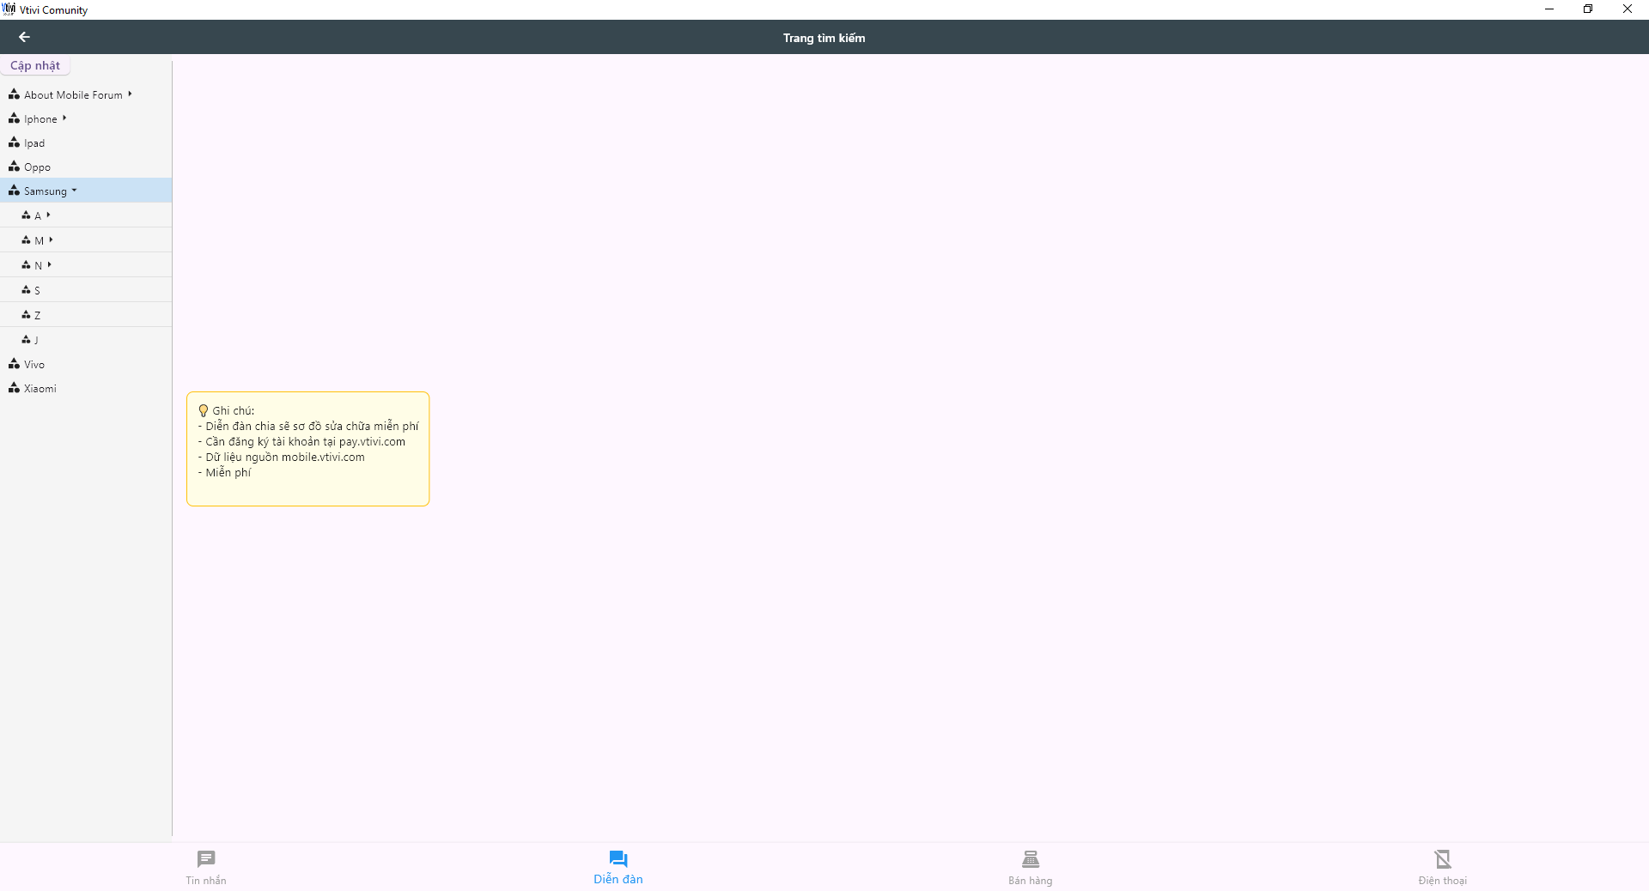This screenshot has height=891, width=1649.
Task: Select the Ipad forum category
Action: (x=34, y=143)
